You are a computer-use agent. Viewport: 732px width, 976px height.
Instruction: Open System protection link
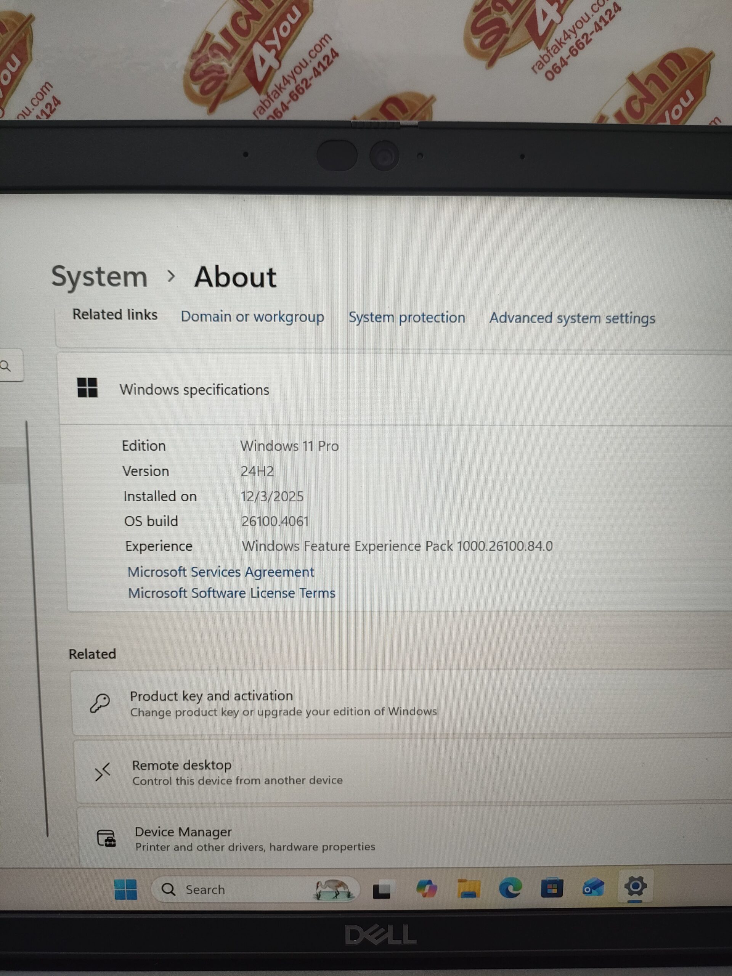[x=407, y=317]
